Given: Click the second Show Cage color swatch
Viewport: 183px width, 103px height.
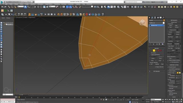Looking at the screenshot, I should (180, 73).
